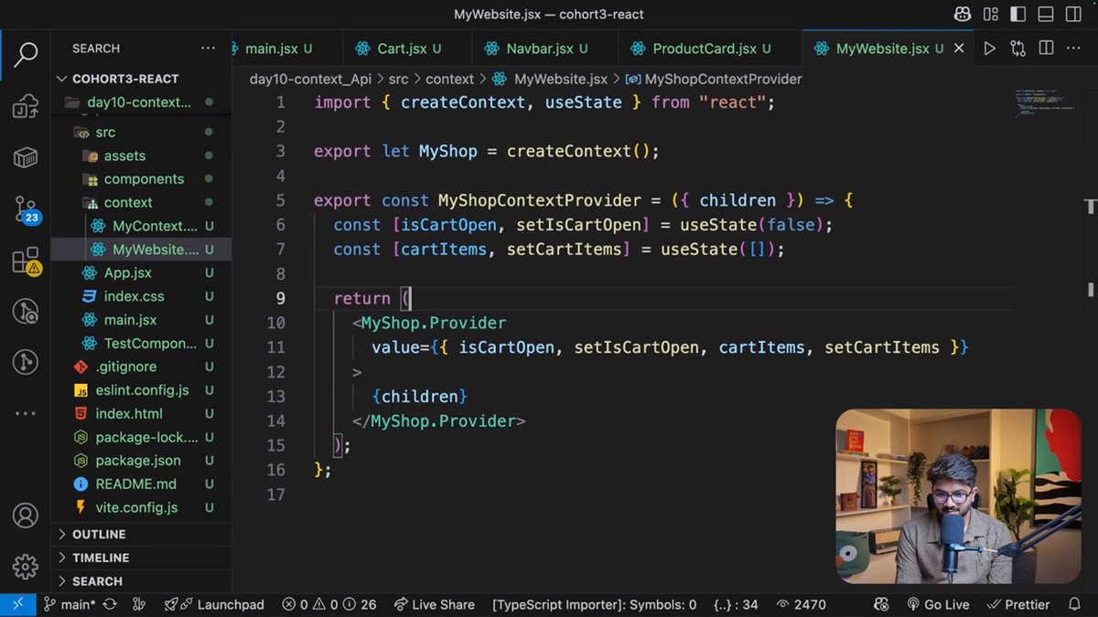Click the 2470 eye counter in status bar

click(801, 604)
